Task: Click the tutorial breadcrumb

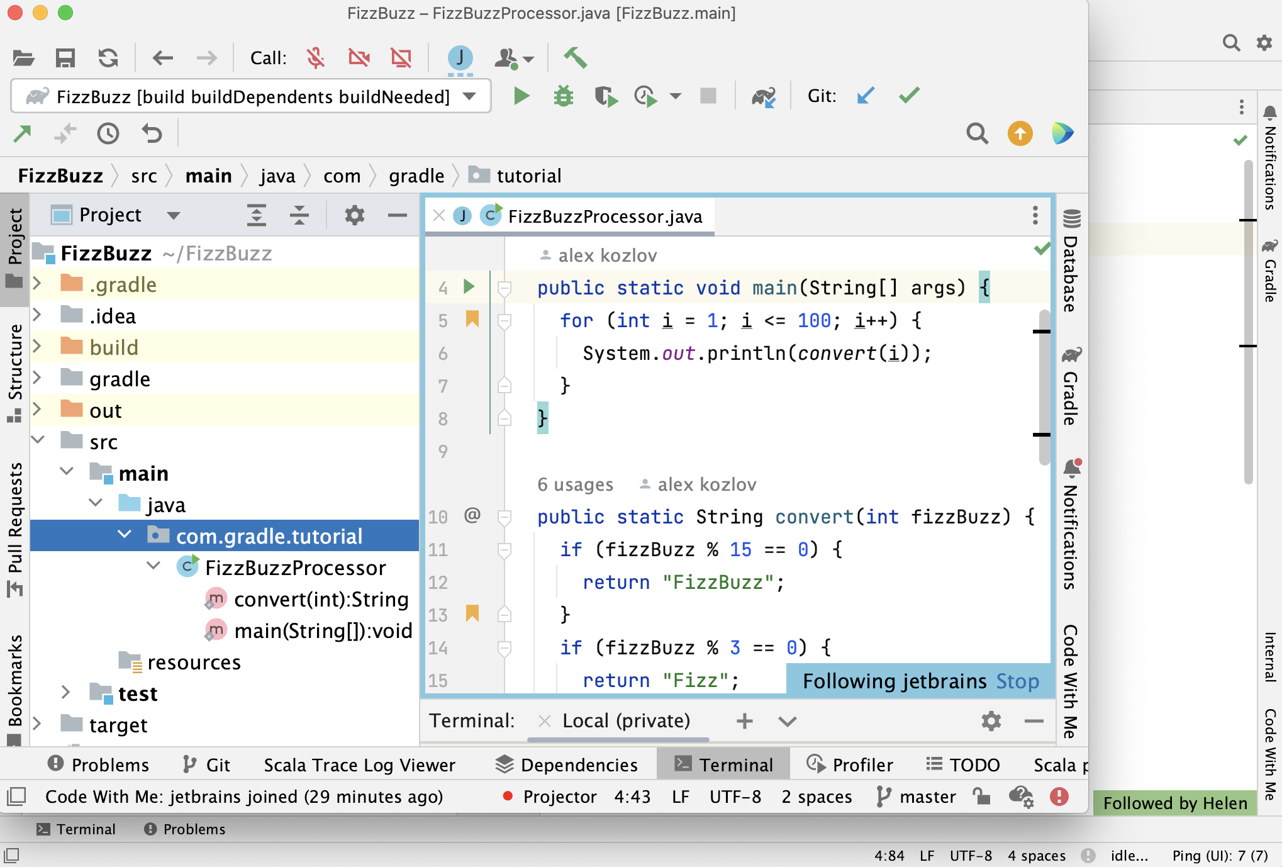Action: (528, 176)
